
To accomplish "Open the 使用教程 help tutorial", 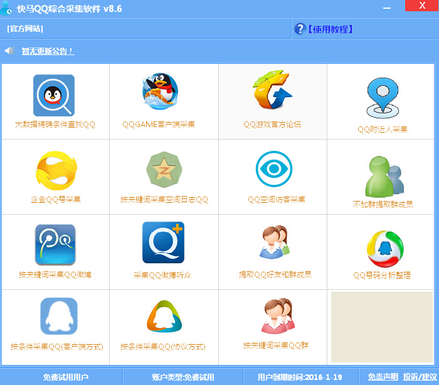I will pyautogui.click(x=330, y=29).
